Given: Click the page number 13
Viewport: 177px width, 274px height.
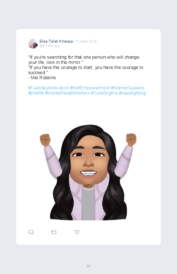Looking at the screenshot, I should (88, 266).
